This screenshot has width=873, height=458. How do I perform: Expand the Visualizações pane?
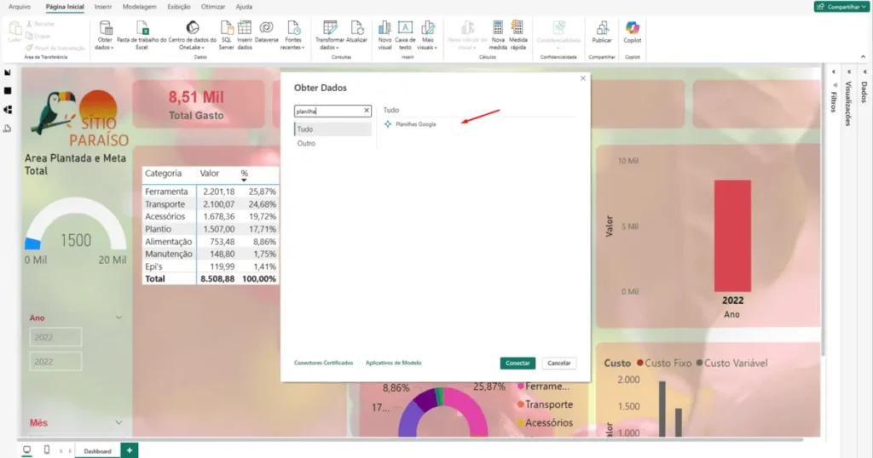click(x=849, y=72)
